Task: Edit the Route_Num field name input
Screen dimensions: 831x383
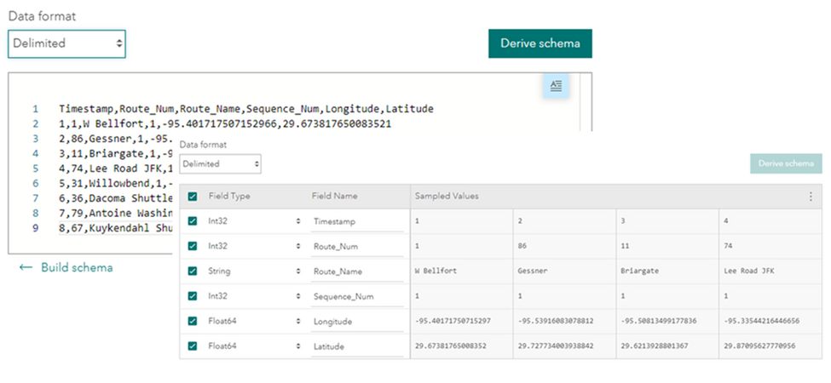Action: 356,246
